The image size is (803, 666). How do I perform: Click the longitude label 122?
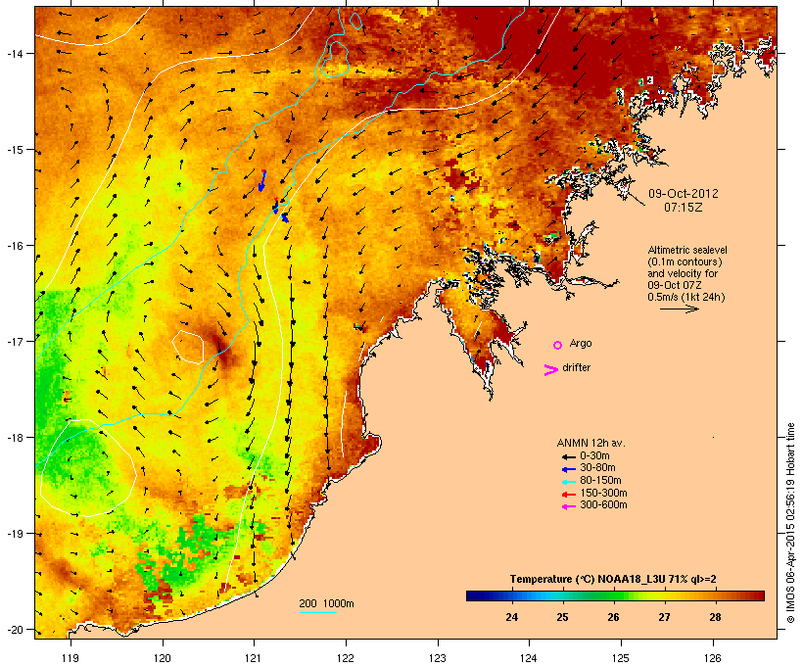346,658
